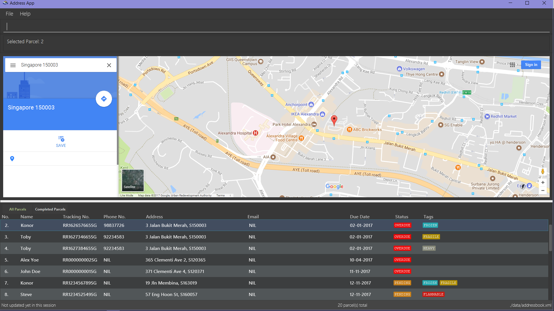Click HEAVY tag on parcel 4
The image size is (554, 311).
[429, 249]
